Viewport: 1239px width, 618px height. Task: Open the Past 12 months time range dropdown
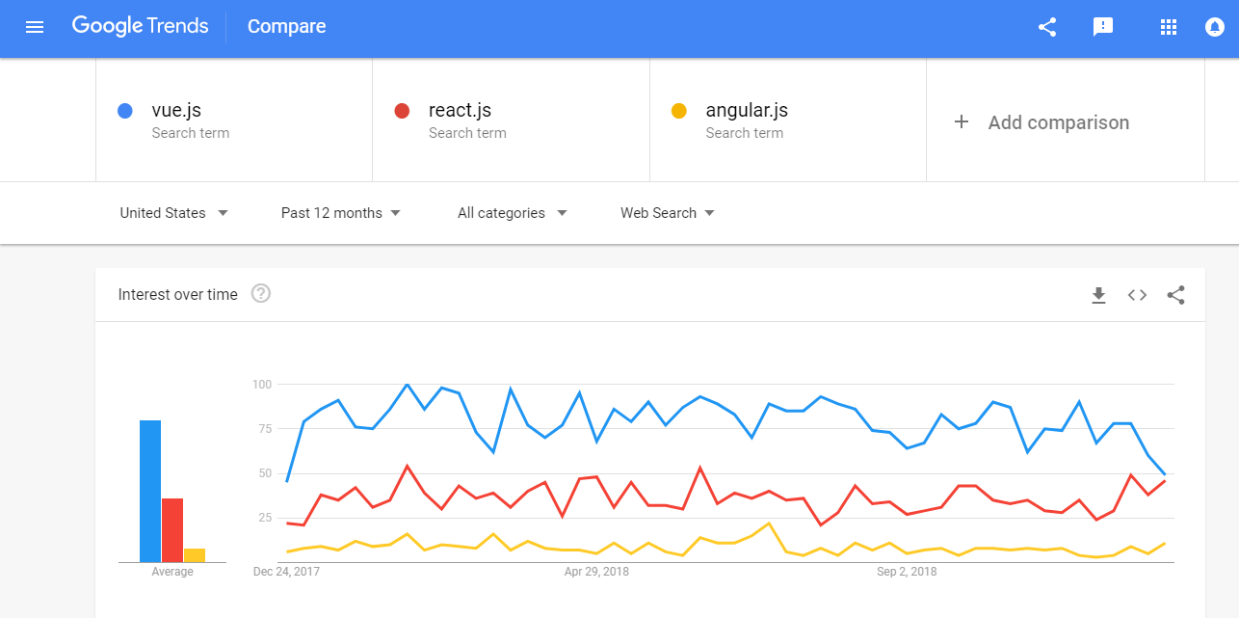[x=339, y=212]
